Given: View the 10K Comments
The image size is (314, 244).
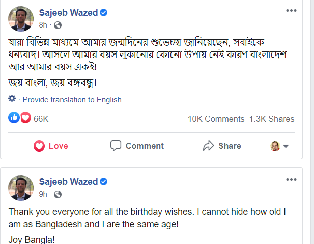Looking at the screenshot, I should pyautogui.click(x=216, y=119).
